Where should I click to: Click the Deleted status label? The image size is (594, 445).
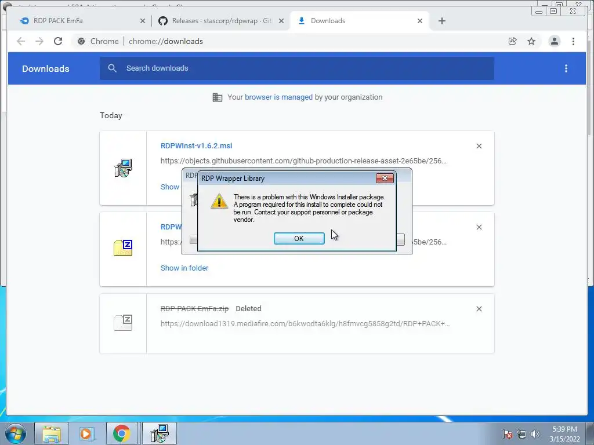(248, 309)
